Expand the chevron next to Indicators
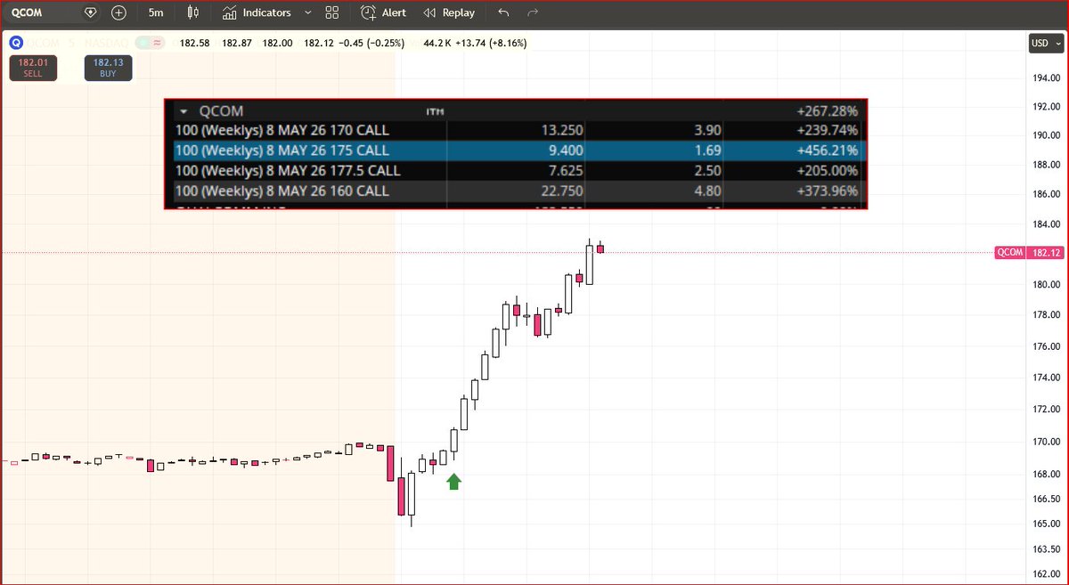The image size is (1069, 585). 307,13
